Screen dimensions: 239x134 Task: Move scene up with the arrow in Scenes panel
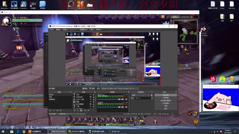(57, 110)
